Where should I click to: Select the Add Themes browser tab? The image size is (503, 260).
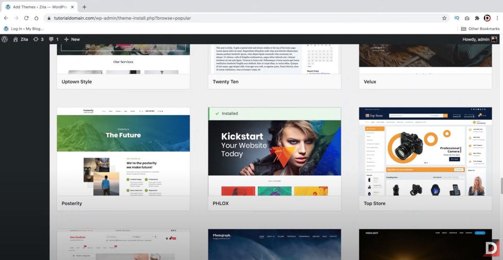39,7
